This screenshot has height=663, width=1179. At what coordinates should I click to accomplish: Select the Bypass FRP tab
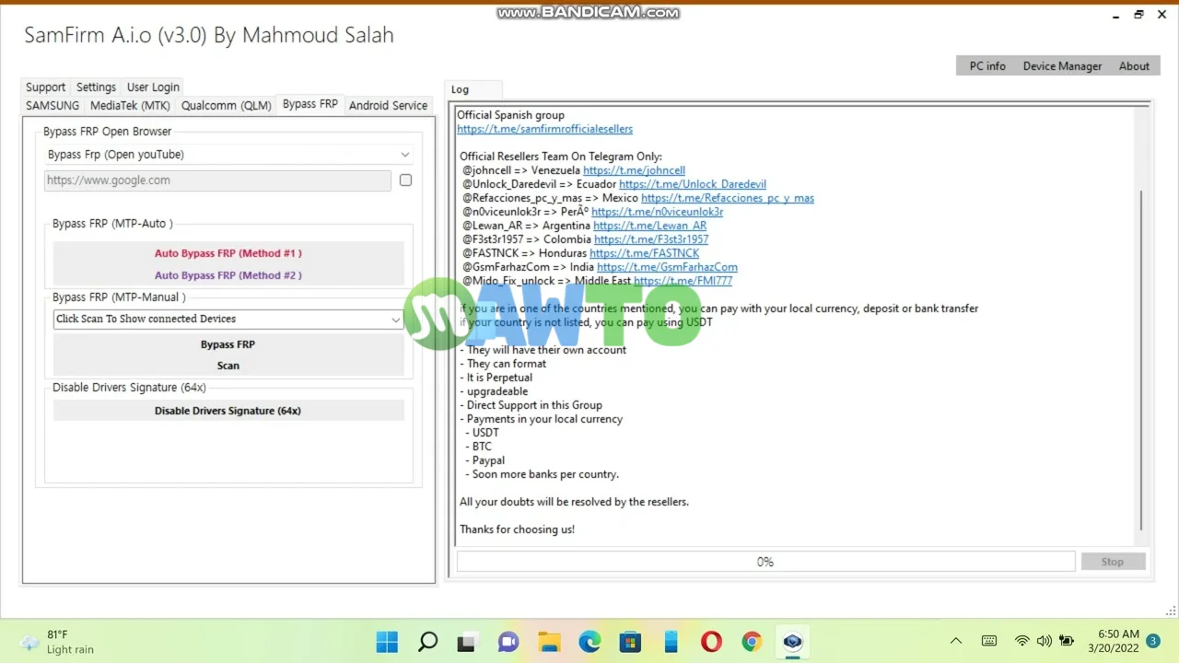pyautogui.click(x=309, y=104)
